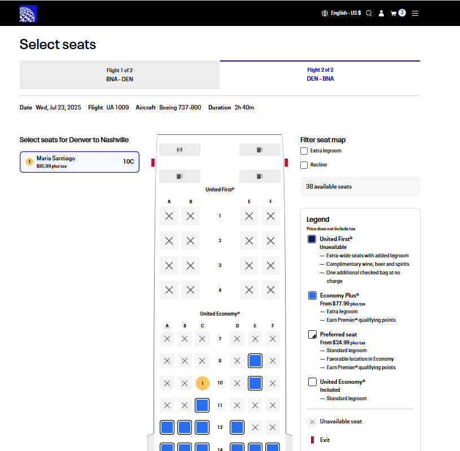
Task: Click the '38 available seats' text
Action: [x=328, y=187]
